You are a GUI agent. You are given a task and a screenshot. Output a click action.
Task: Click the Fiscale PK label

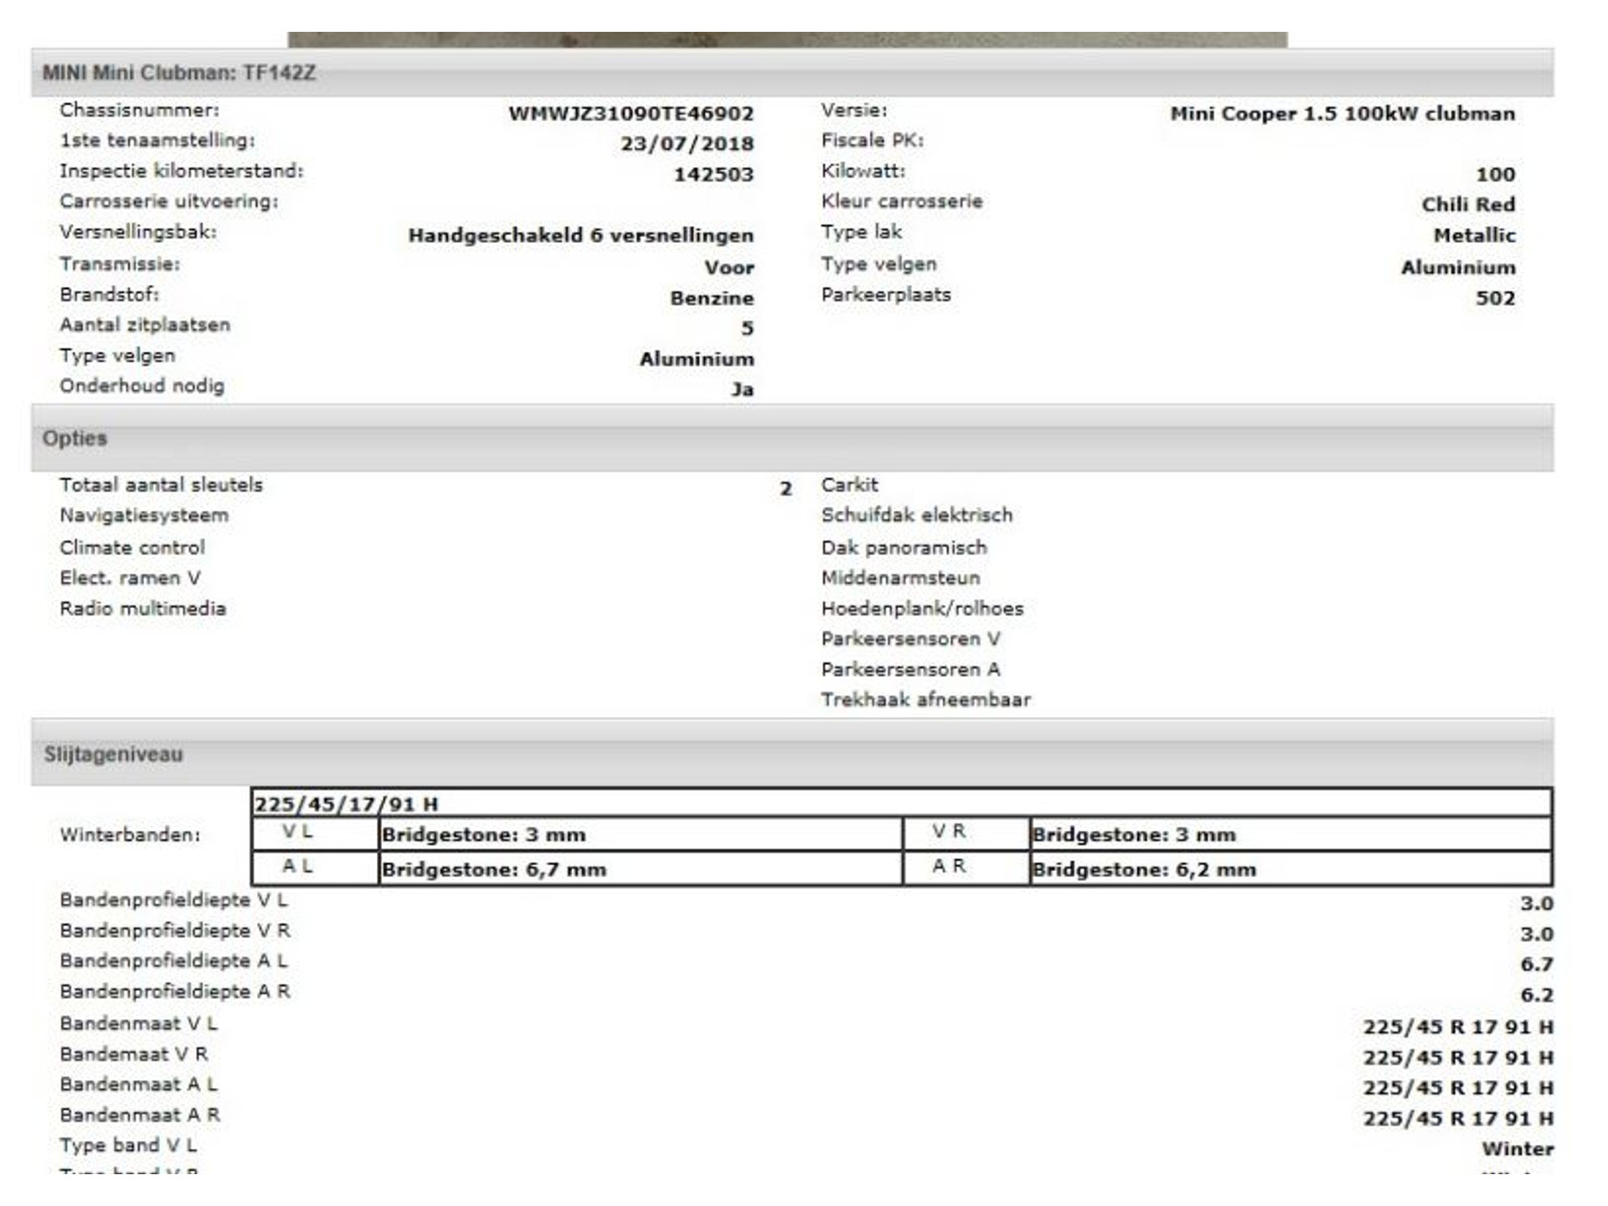point(872,141)
